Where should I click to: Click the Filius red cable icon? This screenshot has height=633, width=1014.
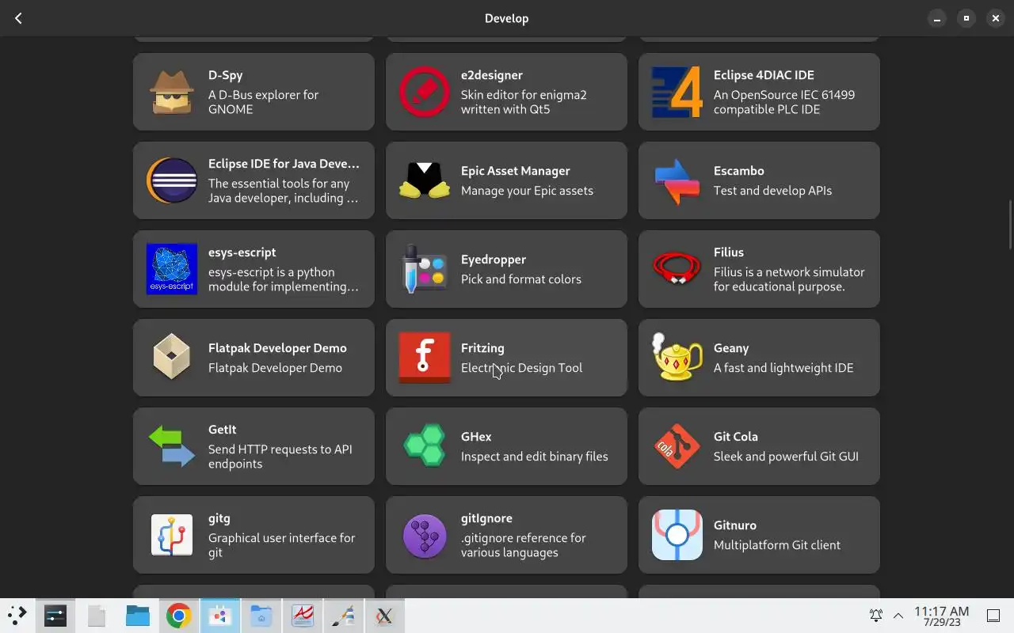677,269
